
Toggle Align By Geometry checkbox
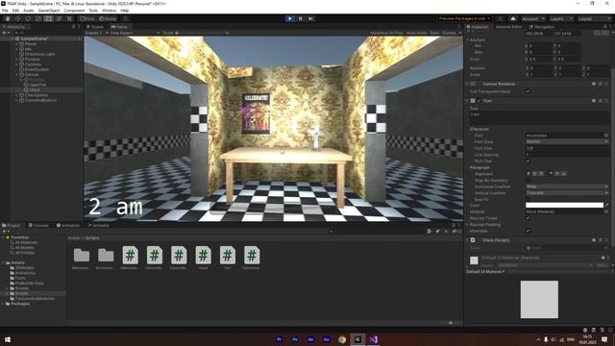click(528, 180)
